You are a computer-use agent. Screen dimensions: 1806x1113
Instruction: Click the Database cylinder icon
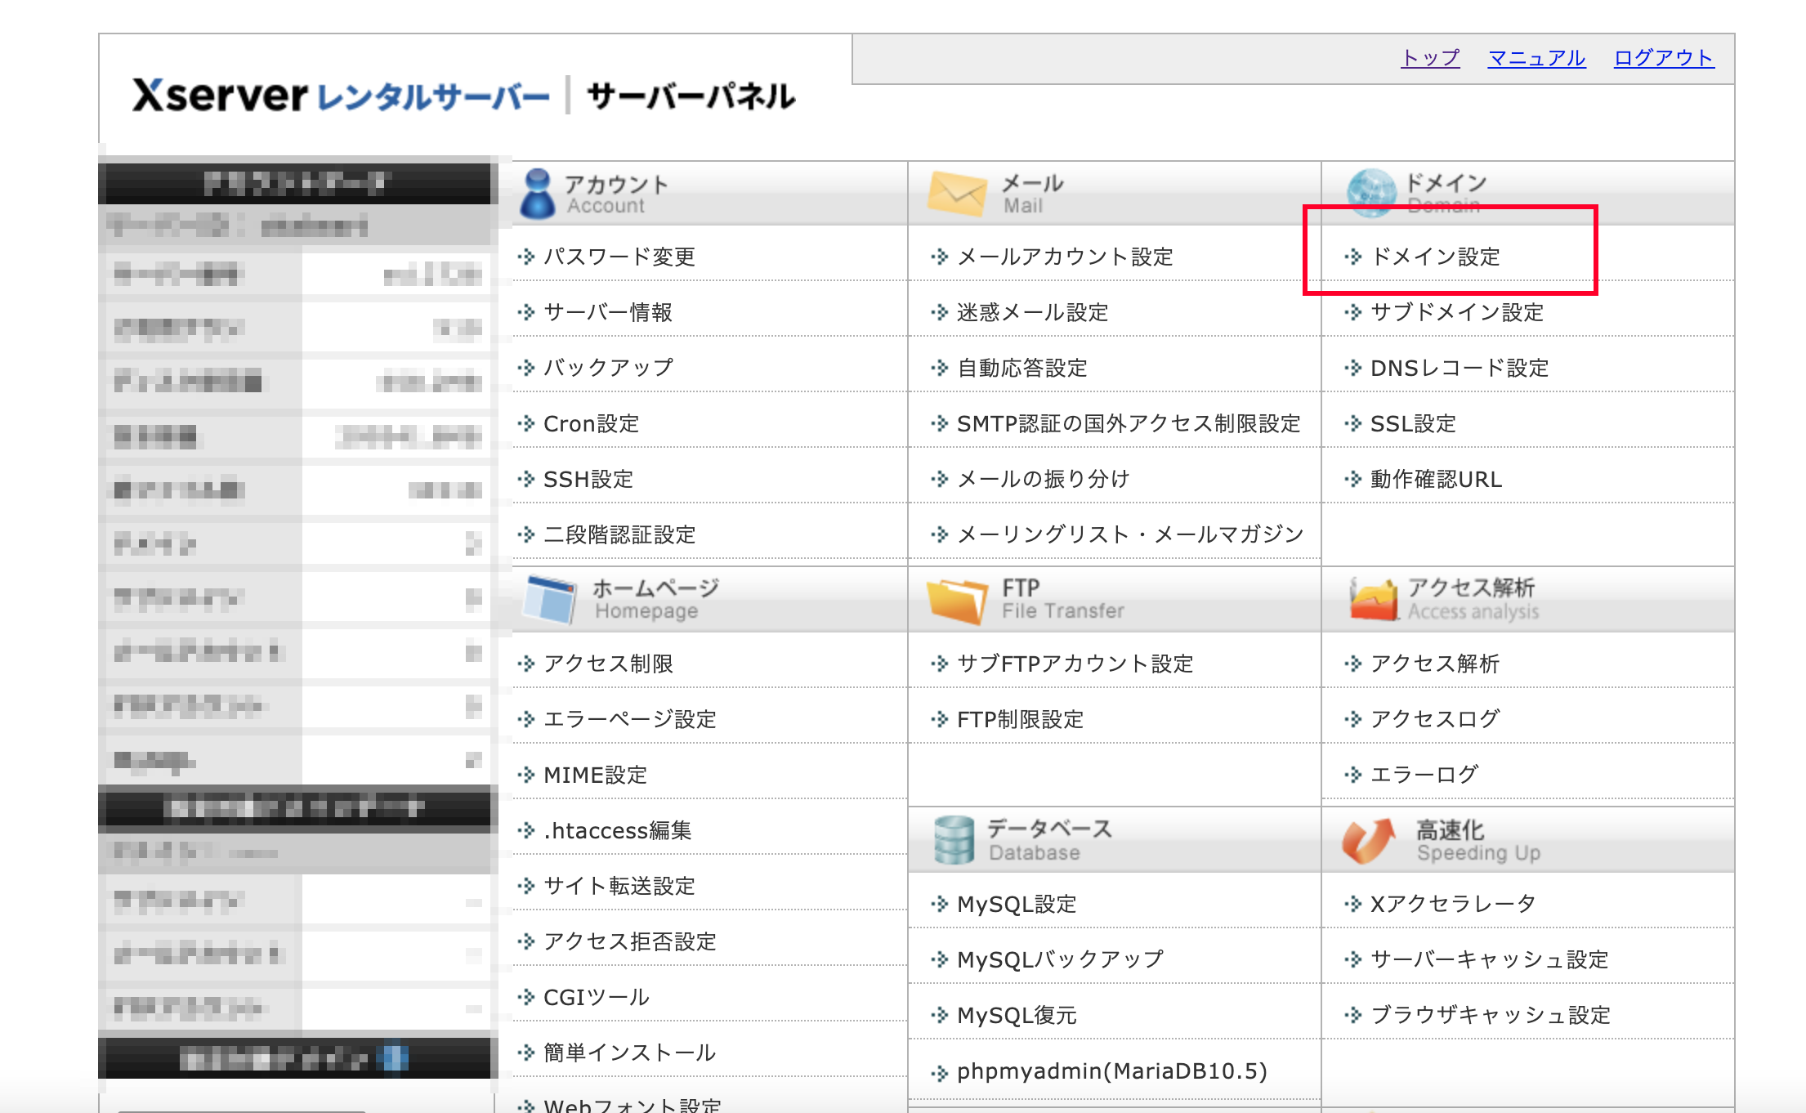pos(954,840)
